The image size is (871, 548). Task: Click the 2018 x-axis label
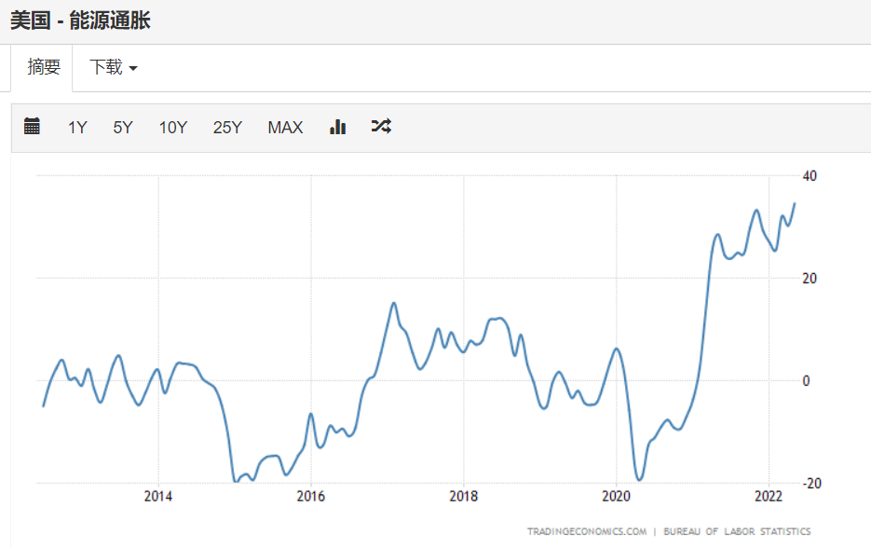click(464, 496)
